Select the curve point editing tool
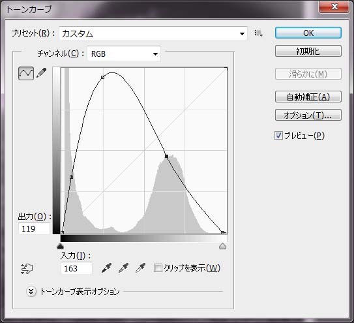The width and height of the screenshot is (354, 323). click(26, 73)
